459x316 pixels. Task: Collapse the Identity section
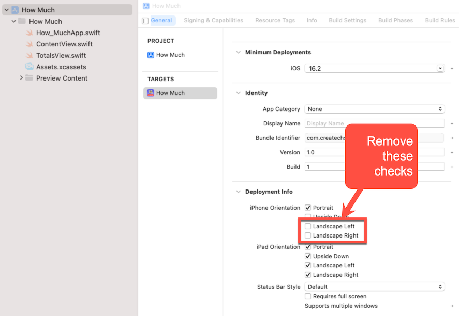click(238, 93)
